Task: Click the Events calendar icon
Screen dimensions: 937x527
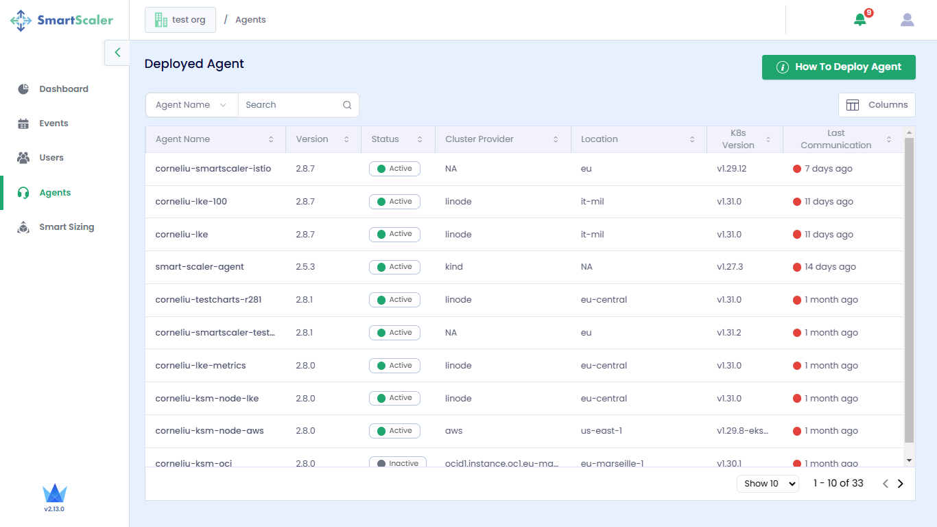Action: pyautogui.click(x=23, y=124)
